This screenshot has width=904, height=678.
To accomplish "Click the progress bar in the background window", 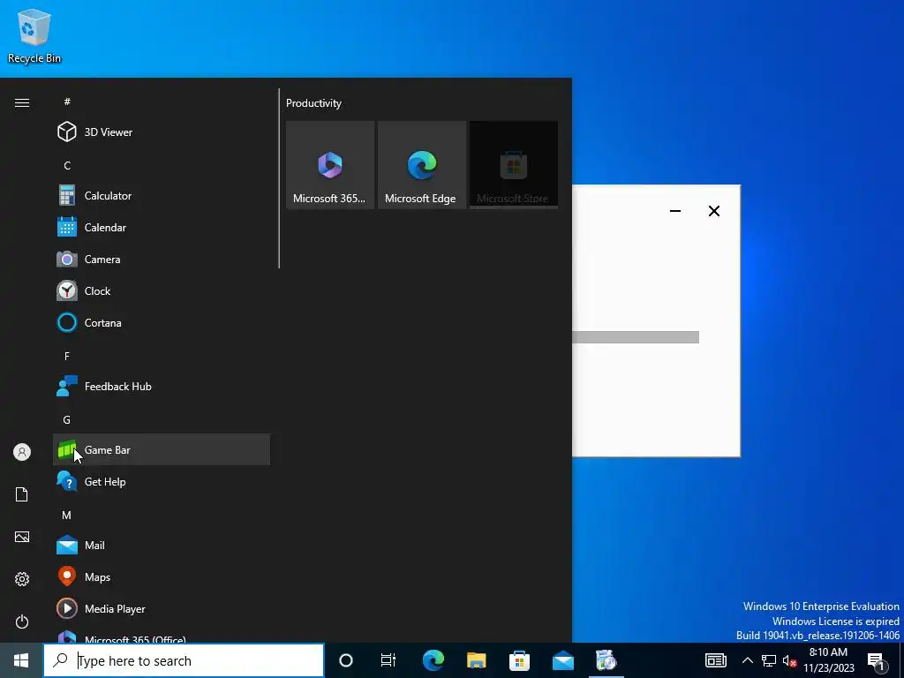I will 636,337.
